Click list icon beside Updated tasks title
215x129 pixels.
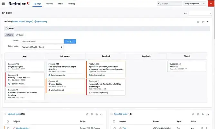pos(5,114)
